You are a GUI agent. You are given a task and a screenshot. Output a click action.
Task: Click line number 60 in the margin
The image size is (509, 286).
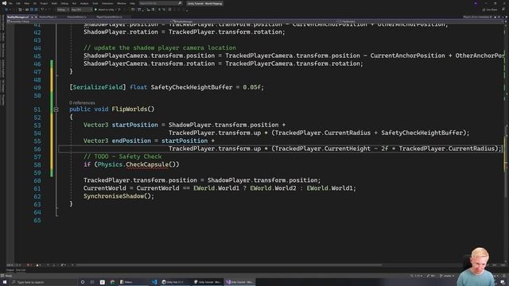coord(37,180)
